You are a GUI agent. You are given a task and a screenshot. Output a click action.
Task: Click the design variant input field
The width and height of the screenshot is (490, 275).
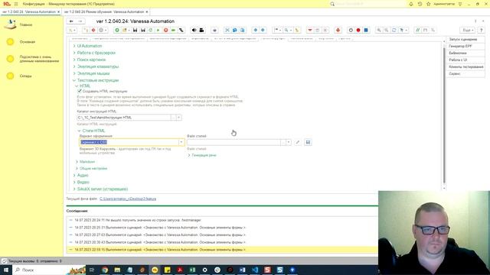[x=129, y=142]
